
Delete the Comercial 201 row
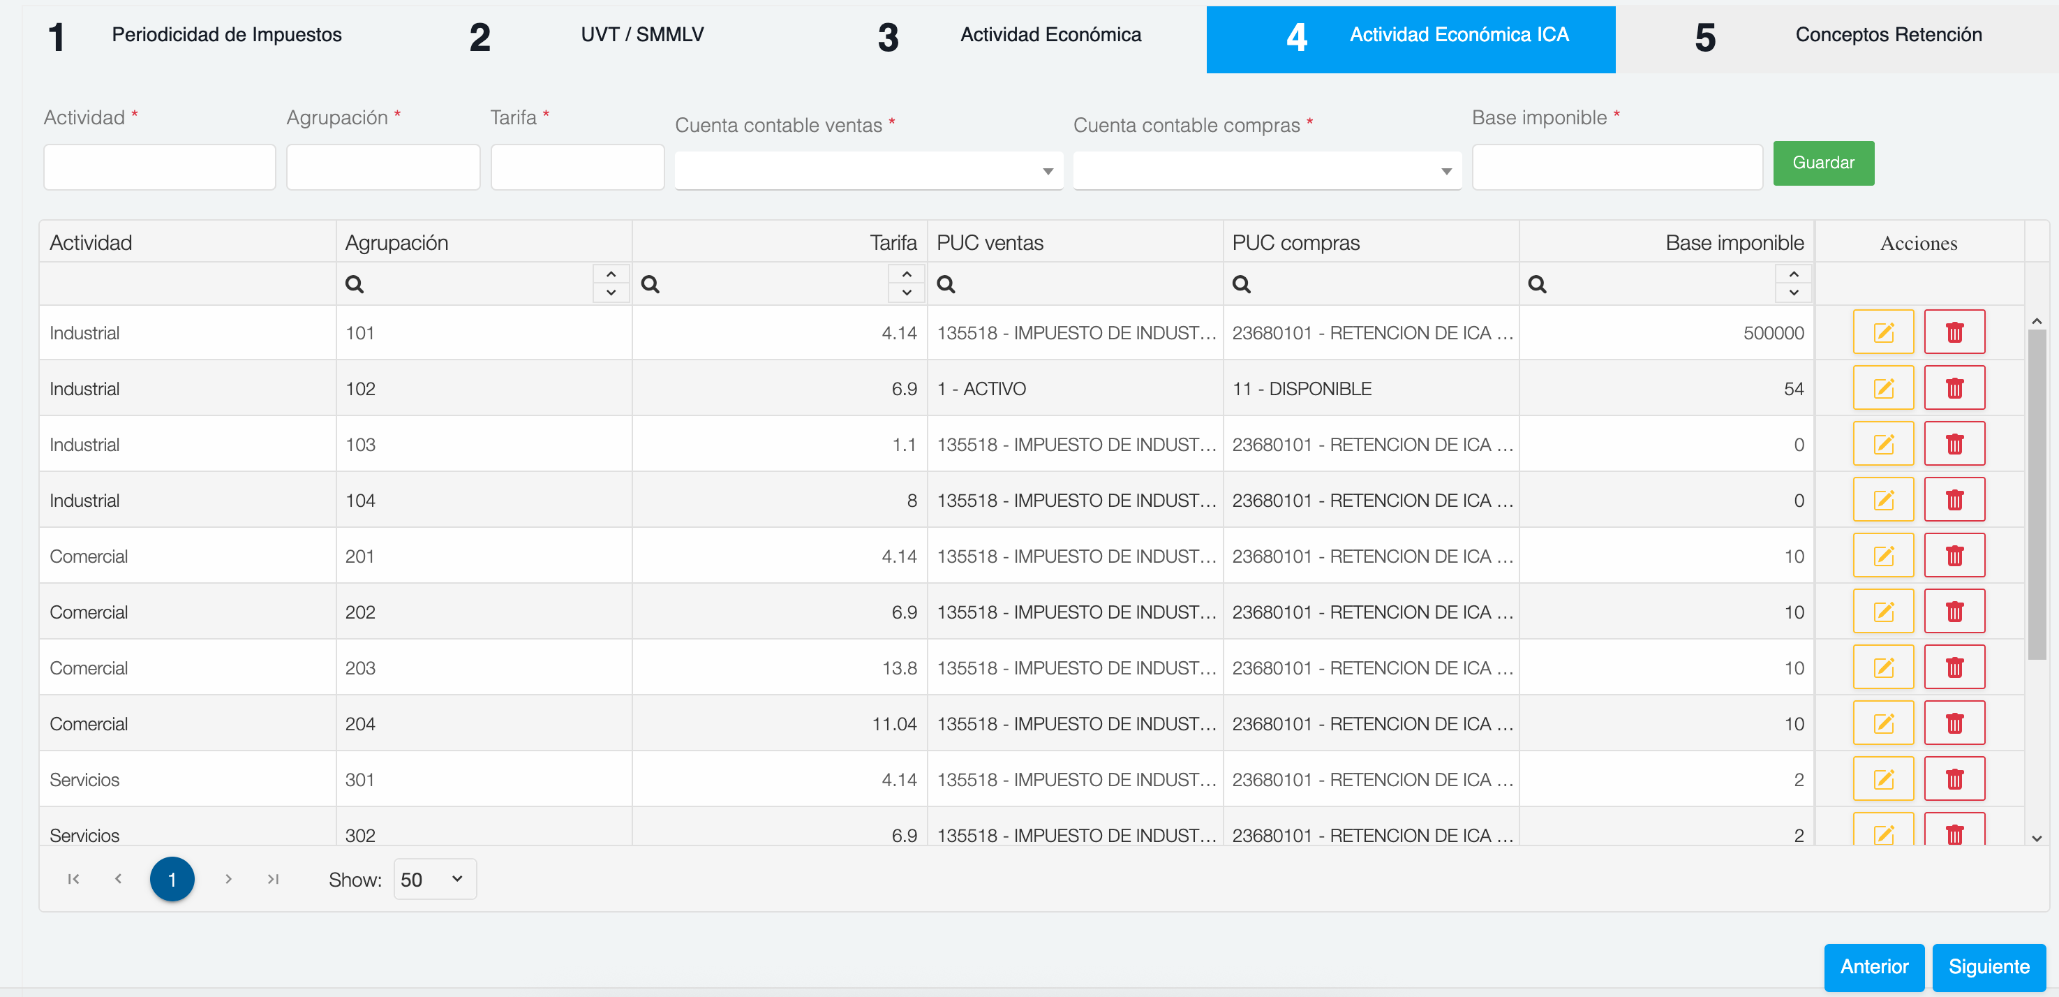click(x=1954, y=556)
